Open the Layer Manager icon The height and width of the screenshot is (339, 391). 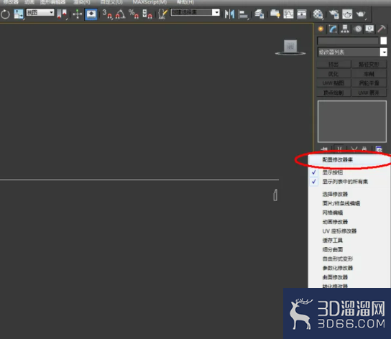coord(259,14)
